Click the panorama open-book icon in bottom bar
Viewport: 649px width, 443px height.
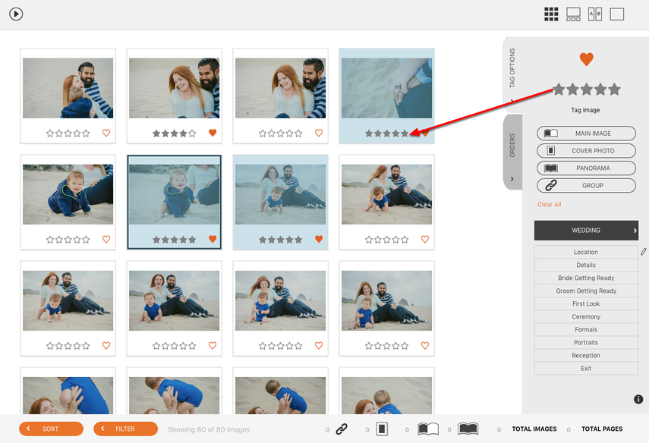[x=468, y=429]
